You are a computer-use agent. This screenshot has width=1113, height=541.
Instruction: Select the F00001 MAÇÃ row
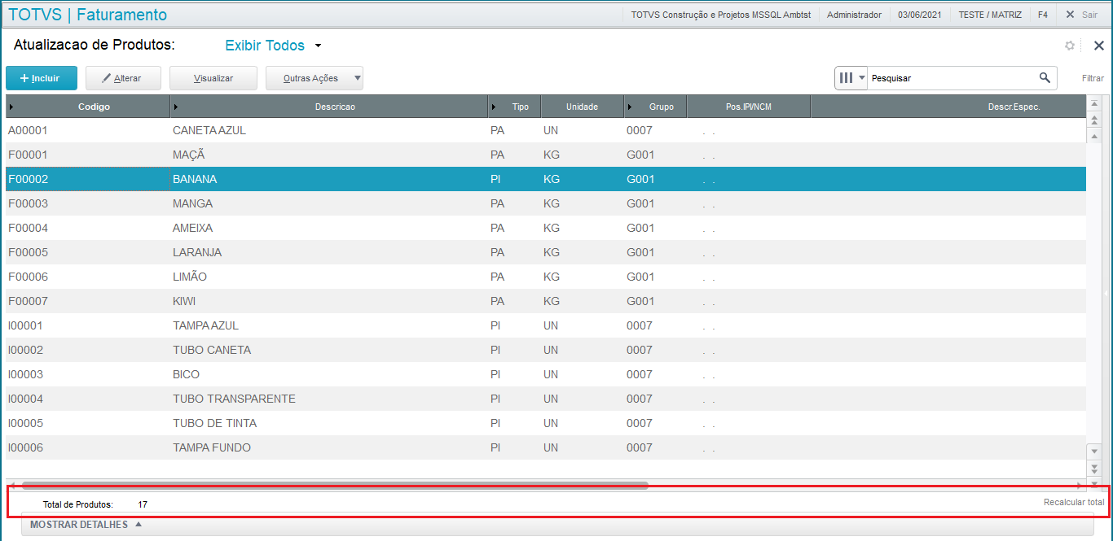click(546, 155)
